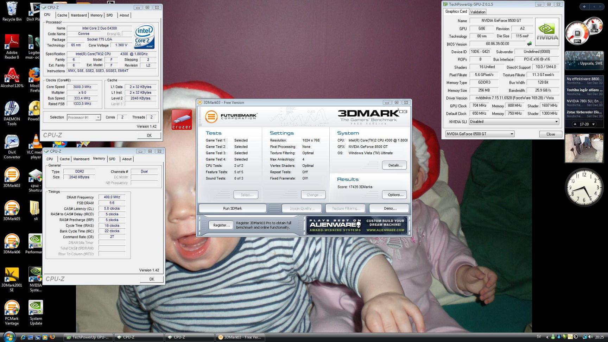Click the Core Speed value 3000.3 MHz
The height and width of the screenshot is (342, 608).
(x=82, y=87)
